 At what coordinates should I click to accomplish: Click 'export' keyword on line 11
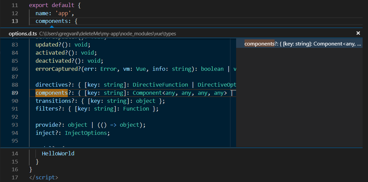[39, 5]
